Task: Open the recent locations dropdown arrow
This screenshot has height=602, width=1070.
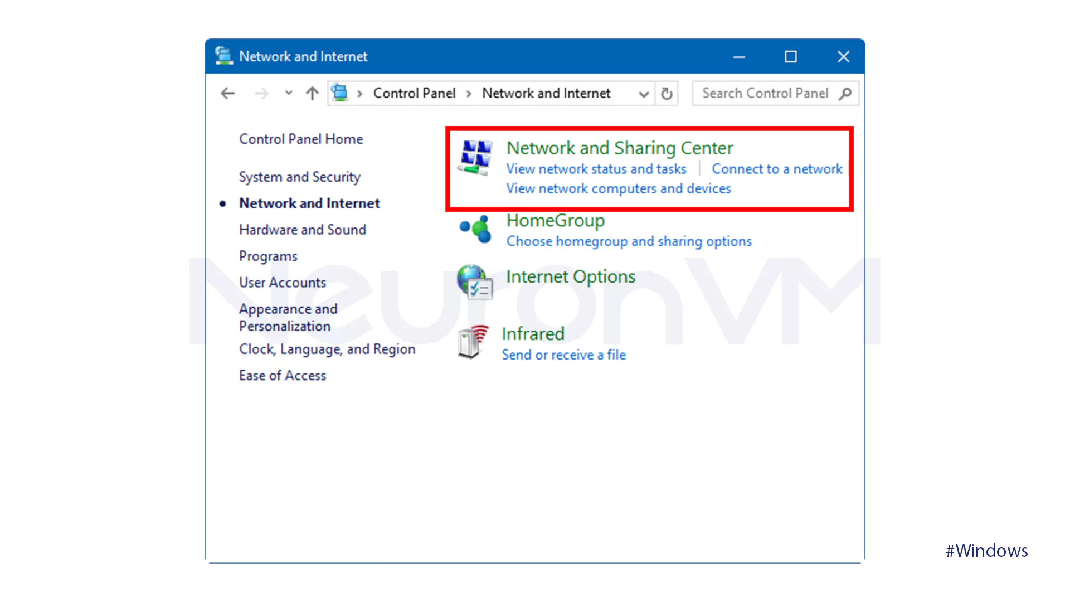Action: click(x=288, y=93)
